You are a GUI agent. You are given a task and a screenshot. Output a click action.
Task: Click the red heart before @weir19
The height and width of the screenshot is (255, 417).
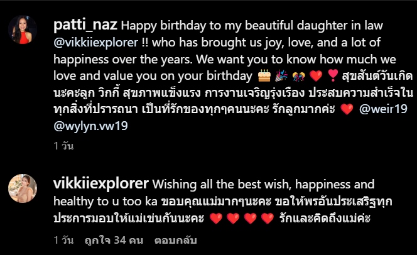point(347,109)
